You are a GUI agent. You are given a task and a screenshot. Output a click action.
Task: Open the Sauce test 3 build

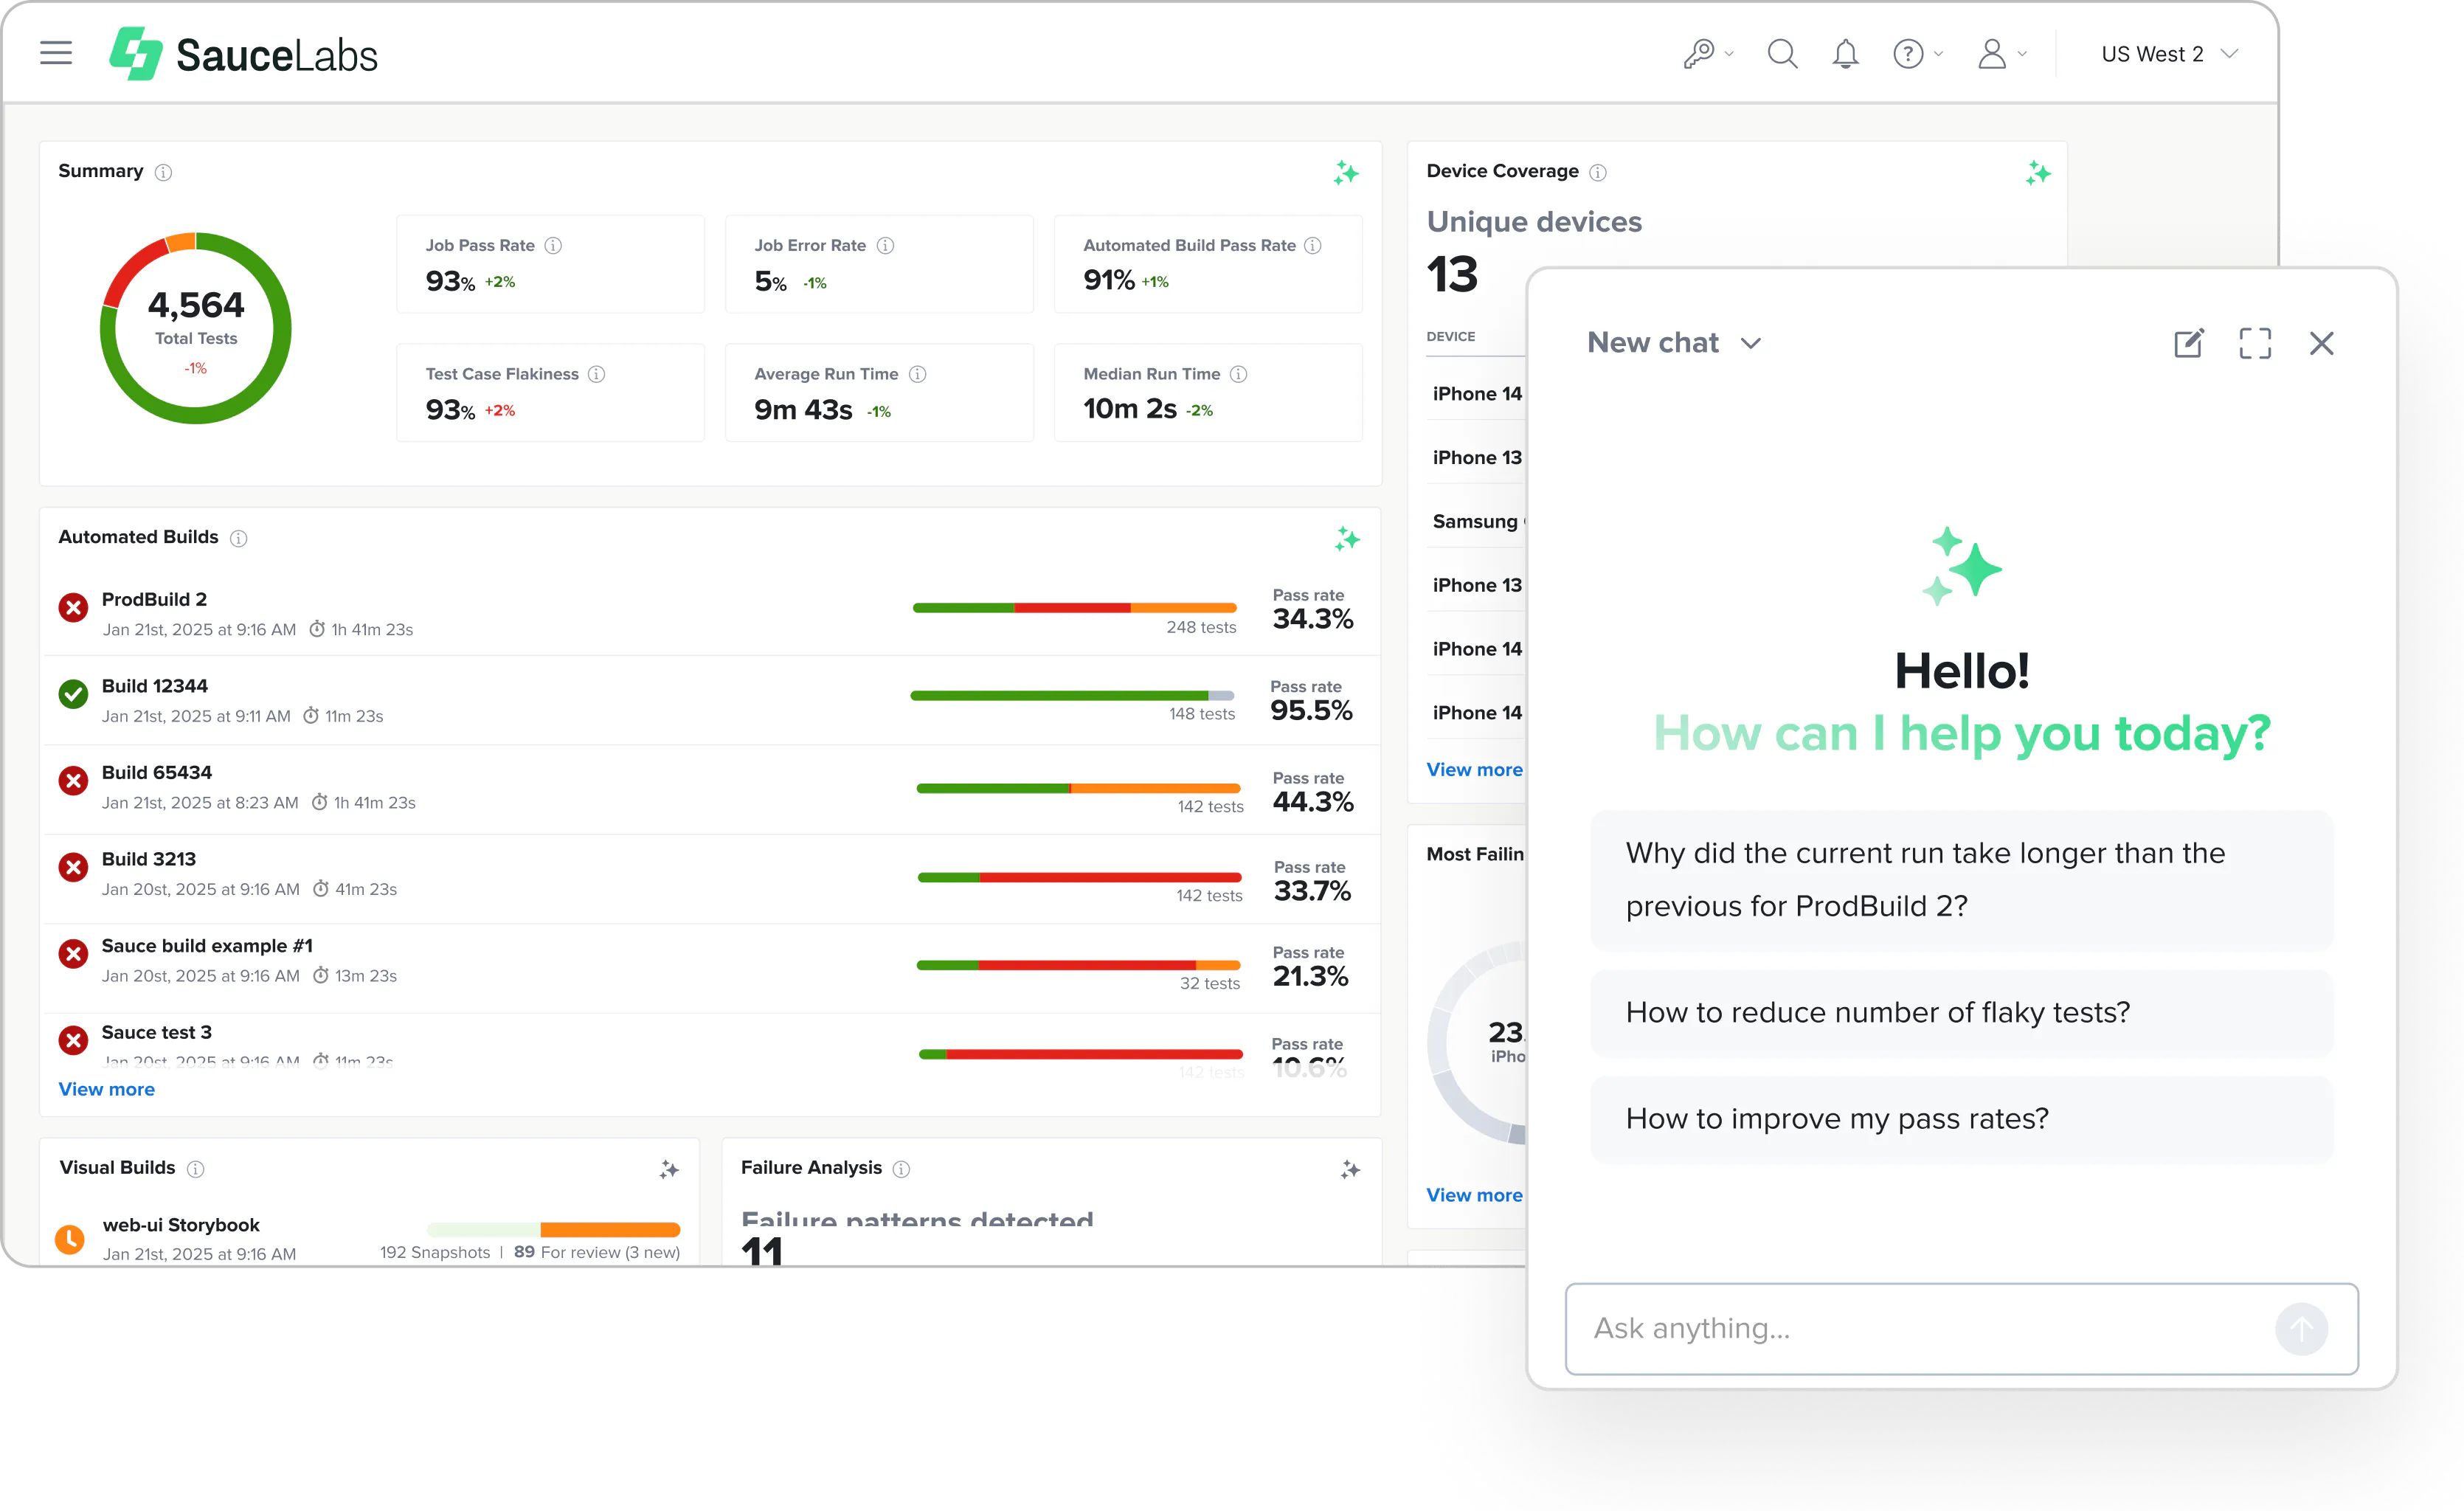click(x=157, y=1032)
